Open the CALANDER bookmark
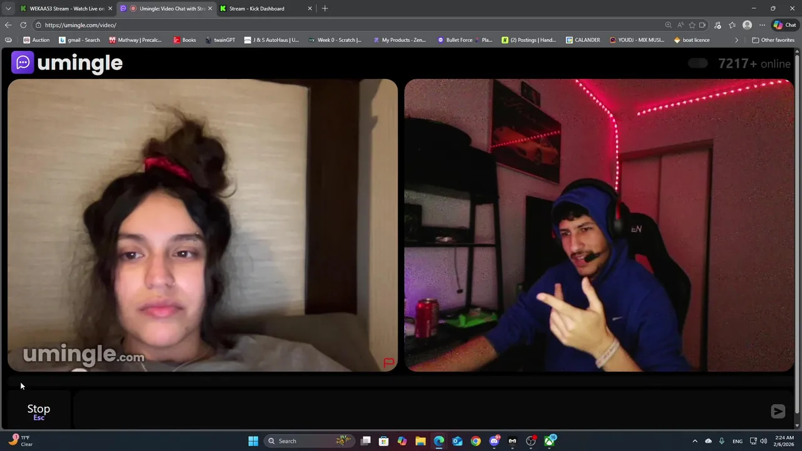The image size is (802, 451). coord(583,40)
